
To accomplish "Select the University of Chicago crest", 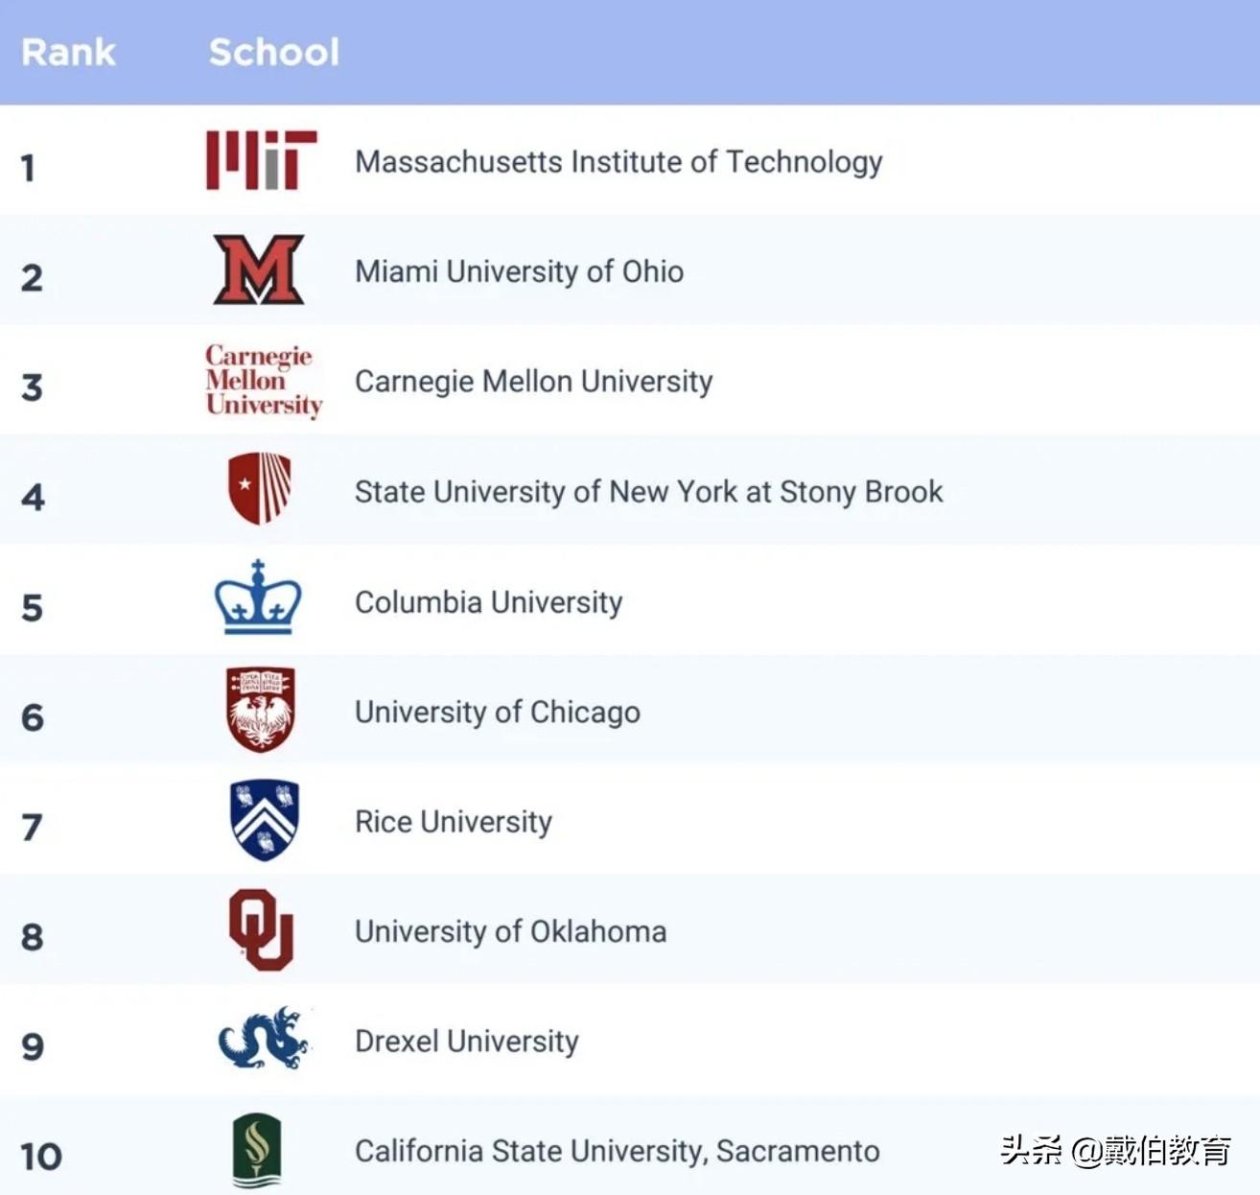I will 261,710.
